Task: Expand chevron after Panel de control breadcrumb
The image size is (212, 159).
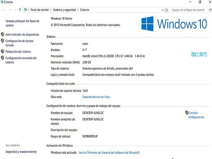Action: point(51,10)
